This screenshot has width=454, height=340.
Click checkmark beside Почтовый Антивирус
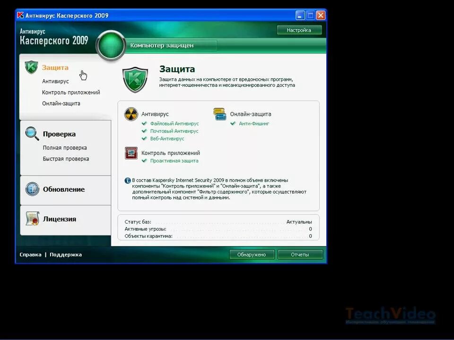click(x=144, y=131)
